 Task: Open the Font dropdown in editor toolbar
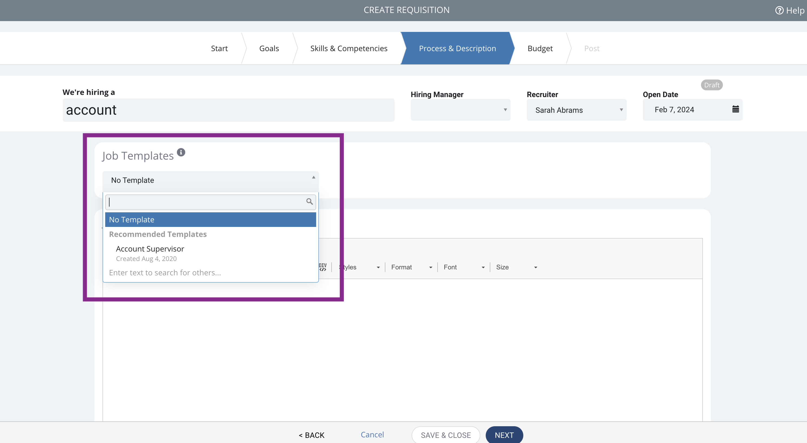click(x=464, y=267)
